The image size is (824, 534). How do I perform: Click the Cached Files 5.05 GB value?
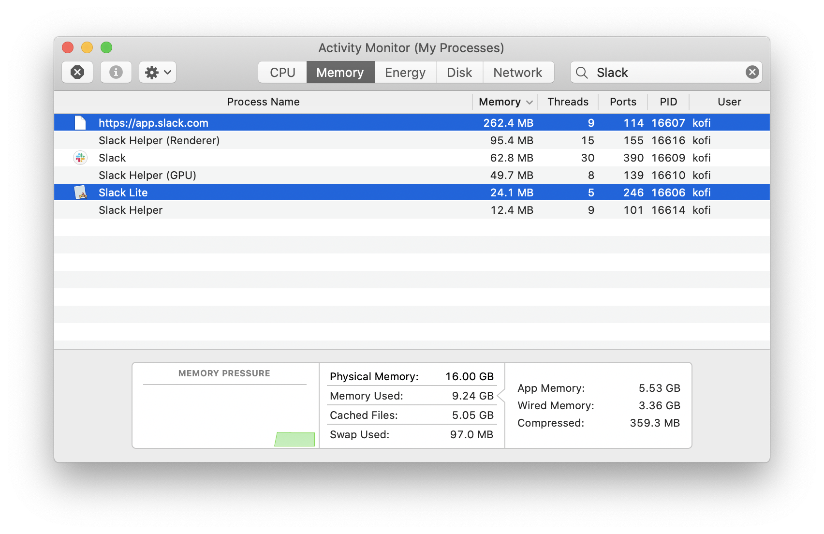(472, 415)
